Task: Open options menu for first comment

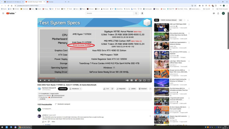Action: coord(150,116)
